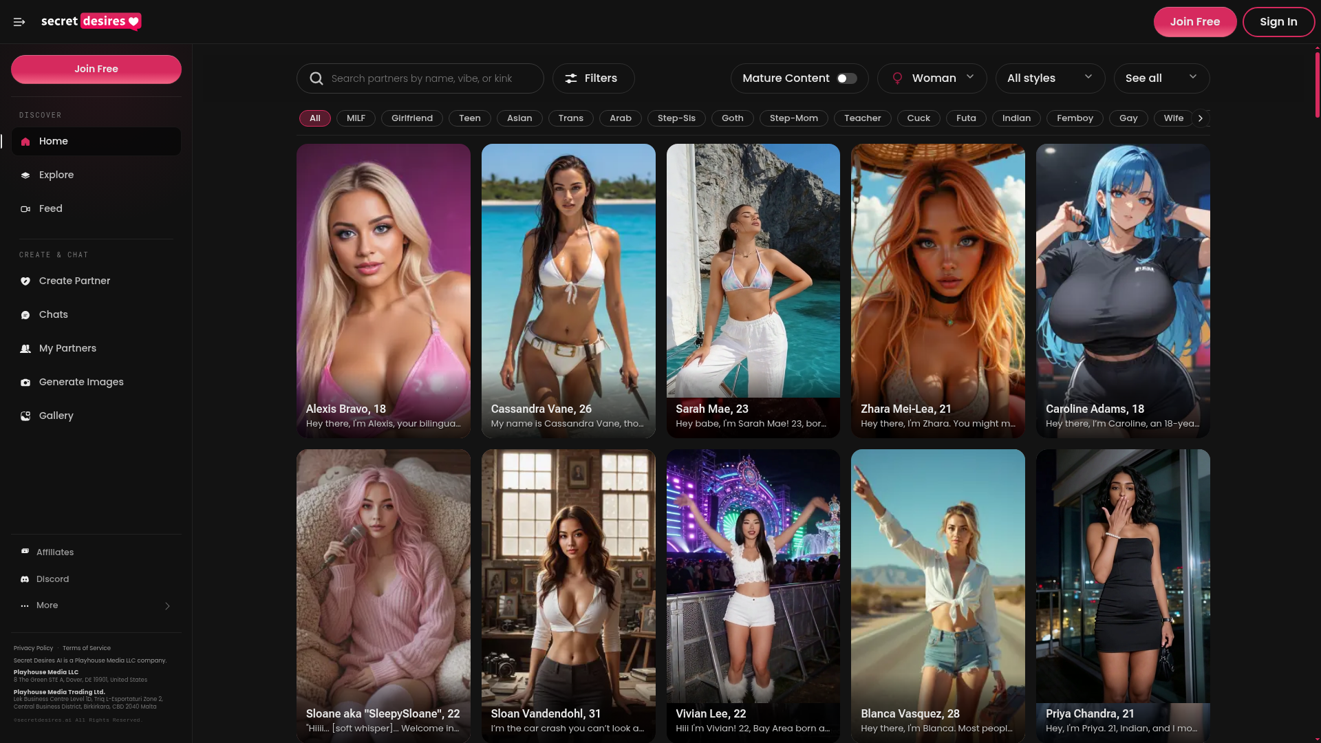Click the Affiliates icon
Image resolution: width=1321 pixels, height=743 pixels.
[25, 552]
